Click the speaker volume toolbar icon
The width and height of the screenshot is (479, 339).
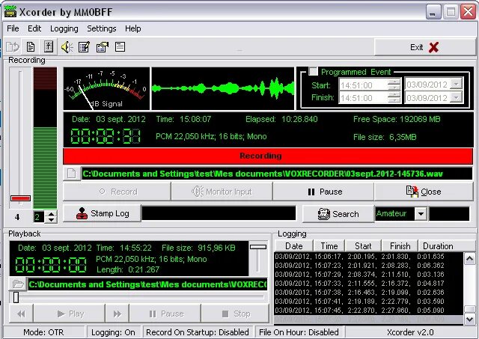pyautogui.click(x=67, y=47)
